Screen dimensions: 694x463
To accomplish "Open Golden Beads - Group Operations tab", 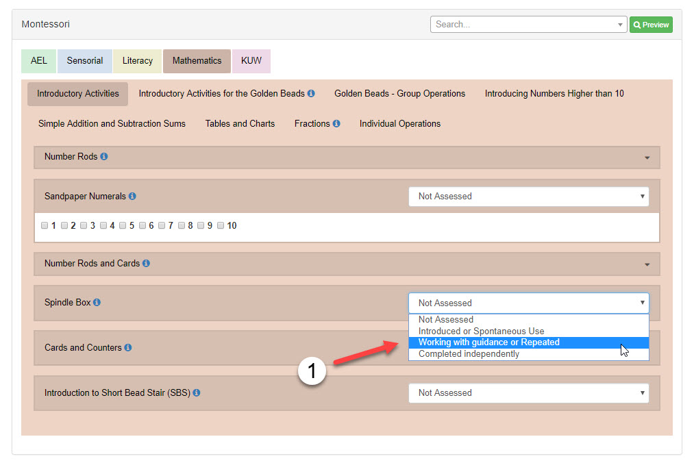I will pyautogui.click(x=399, y=93).
